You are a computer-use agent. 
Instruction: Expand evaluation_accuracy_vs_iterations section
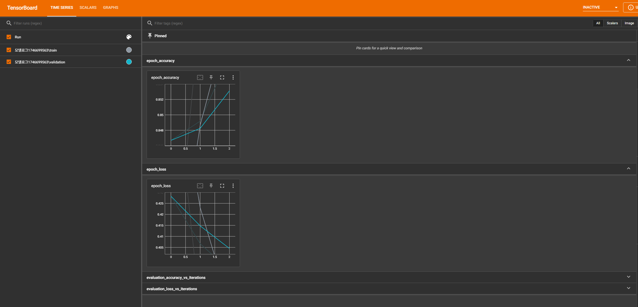[x=628, y=277]
